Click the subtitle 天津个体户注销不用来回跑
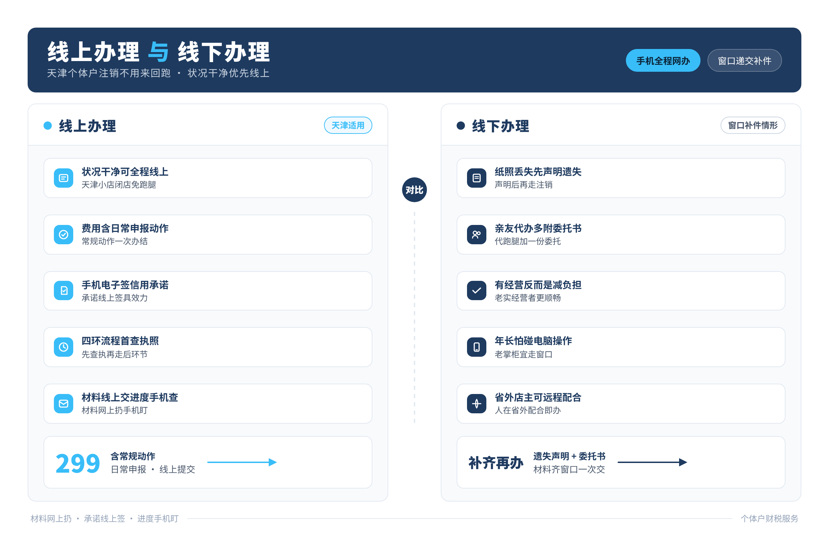Image resolution: width=829 pixels, height=552 pixels. click(x=109, y=73)
